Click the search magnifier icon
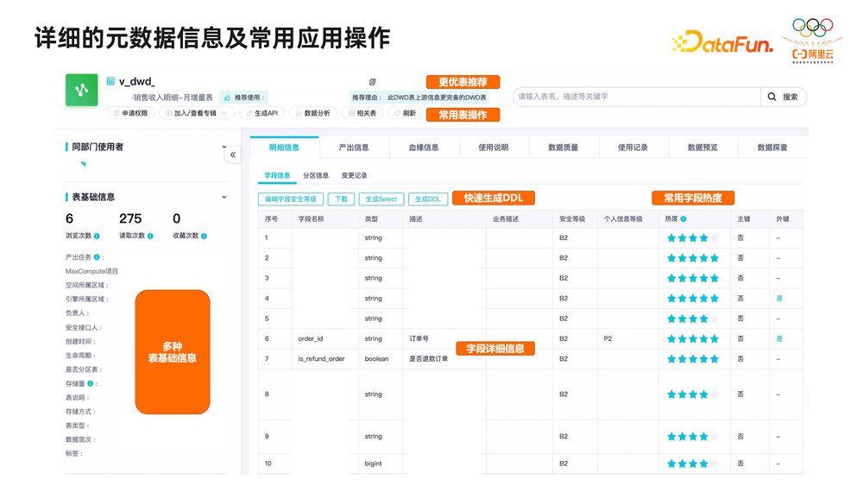The height and width of the screenshot is (486, 863). click(772, 98)
